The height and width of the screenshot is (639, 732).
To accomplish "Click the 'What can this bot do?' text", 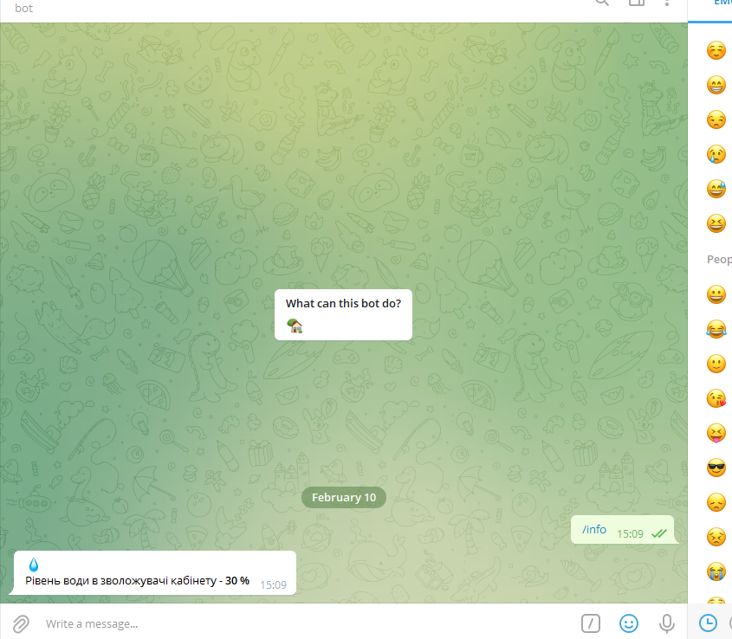I will pyautogui.click(x=343, y=303).
